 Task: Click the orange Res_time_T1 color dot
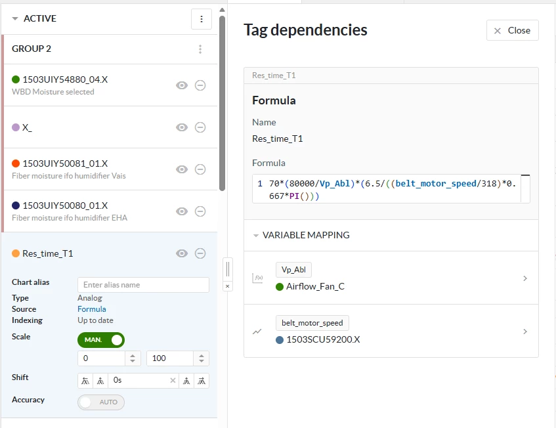click(x=16, y=253)
